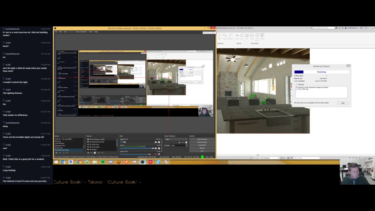Toggle lock on Now Playing - Spotify source
Viewport: 375px width, 211px height.
click(x=90, y=139)
